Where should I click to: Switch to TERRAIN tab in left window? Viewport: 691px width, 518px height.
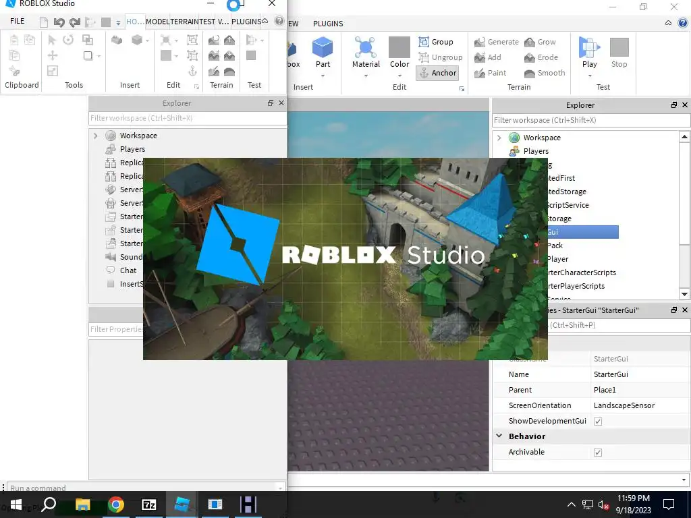[184, 21]
